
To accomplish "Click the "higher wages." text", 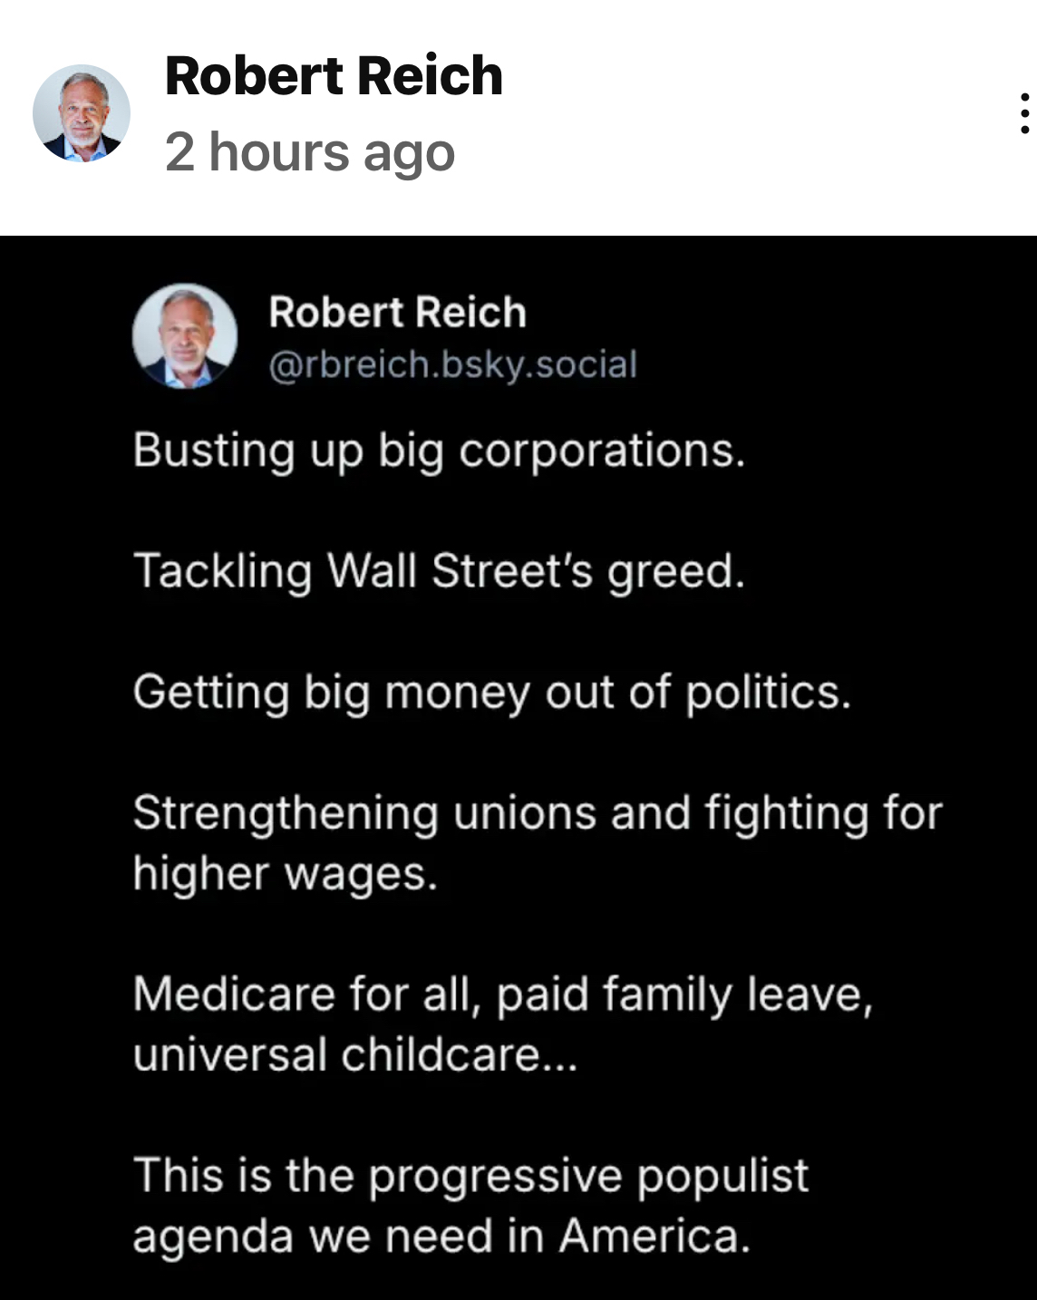I will pos(285,874).
